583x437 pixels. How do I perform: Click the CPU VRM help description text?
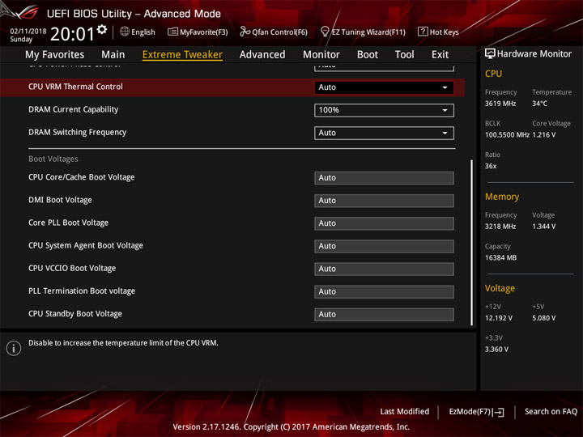pos(123,343)
